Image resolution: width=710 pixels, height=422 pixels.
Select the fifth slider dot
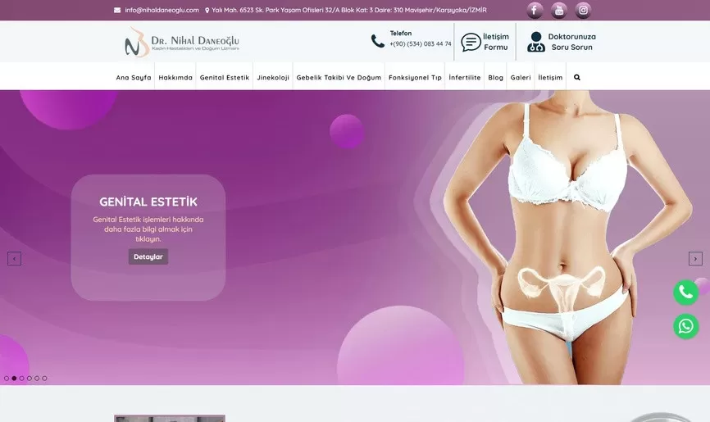point(37,378)
